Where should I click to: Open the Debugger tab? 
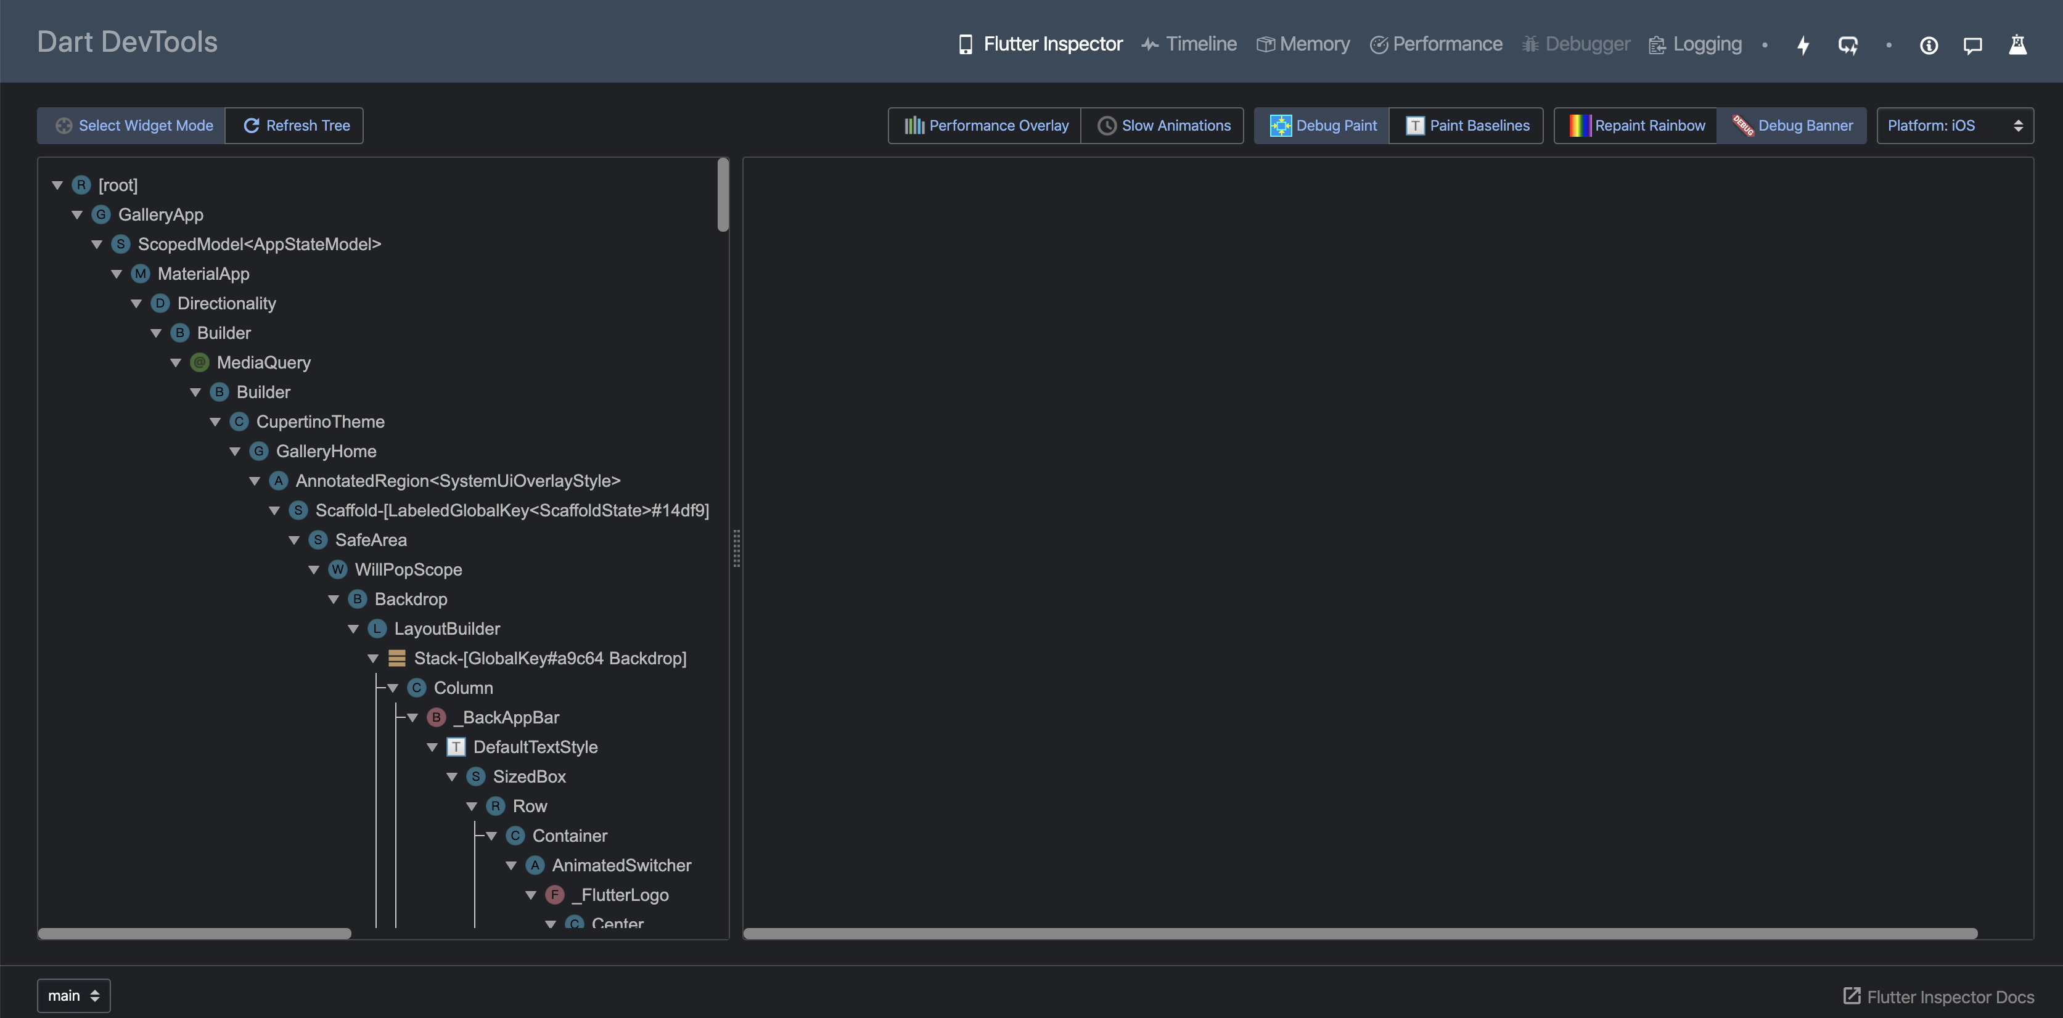(x=1576, y=44)
